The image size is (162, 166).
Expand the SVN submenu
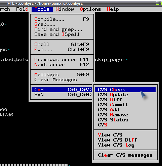62,95
